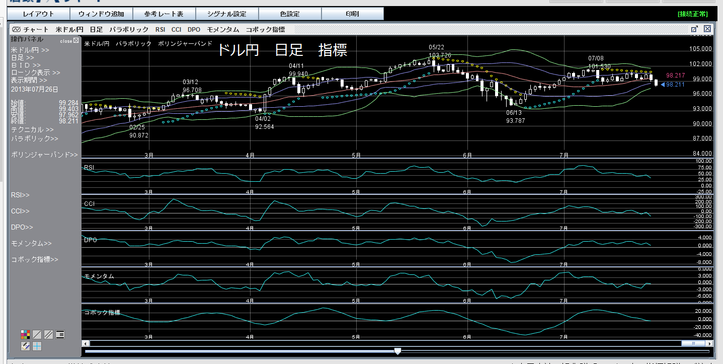Screen dimensions: 723x364
Task: Click the モメンタム sub-chart label
Action: click(99, 276)
